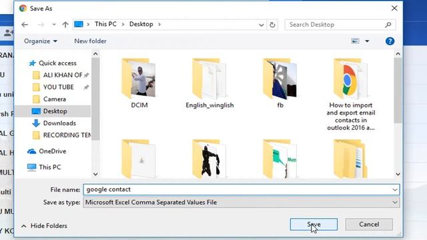Select the English_winglish folder
427x240 pixels.
point(209,83)
